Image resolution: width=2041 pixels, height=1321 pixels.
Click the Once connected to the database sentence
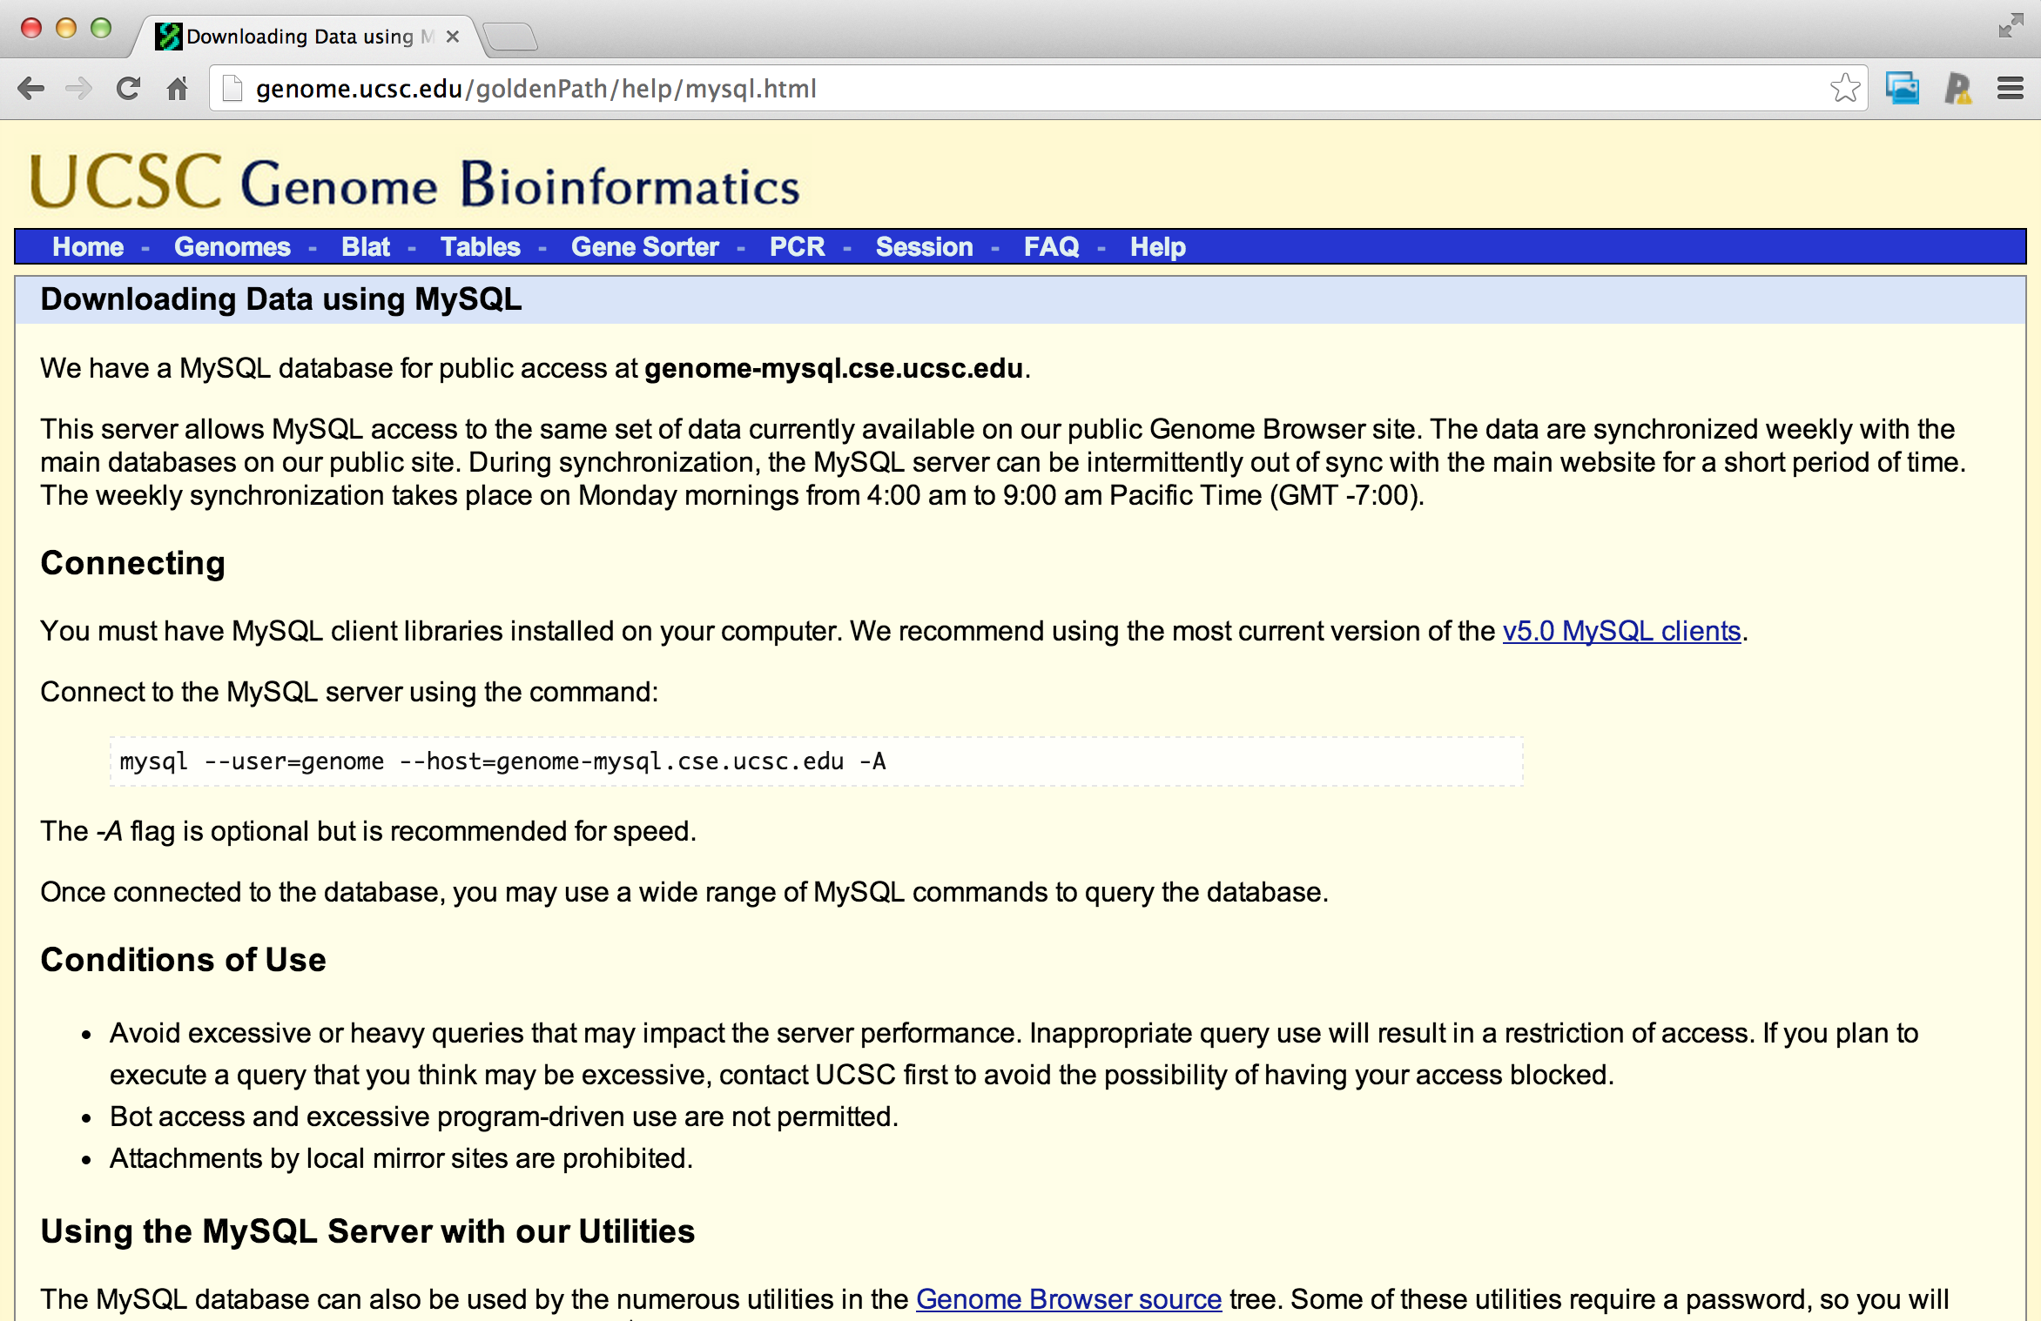(684, 893)
